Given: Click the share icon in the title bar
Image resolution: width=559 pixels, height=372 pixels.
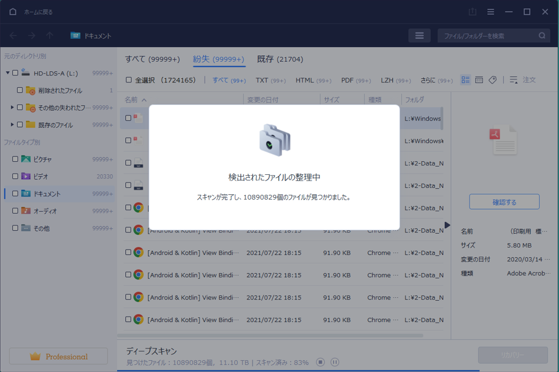Looking at the screenshot, I should tap(473, 12).
